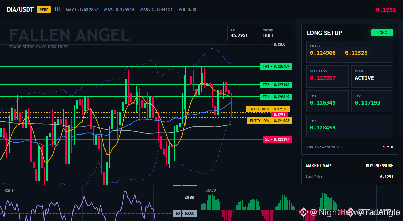Click the ENTRY HIGH 0.12526 chart label
Image resolution: width=403 pixels, height=221 pixels.
268,109
